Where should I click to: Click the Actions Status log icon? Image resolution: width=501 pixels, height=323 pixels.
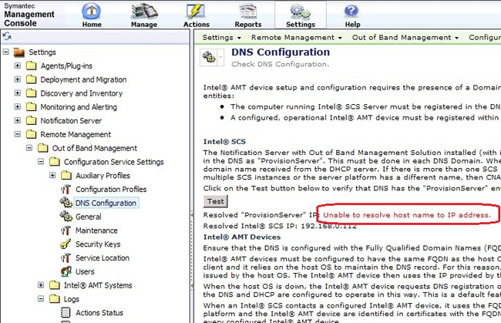[x=66, y=313]
